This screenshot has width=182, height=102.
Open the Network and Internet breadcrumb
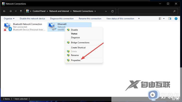point(59,11)
